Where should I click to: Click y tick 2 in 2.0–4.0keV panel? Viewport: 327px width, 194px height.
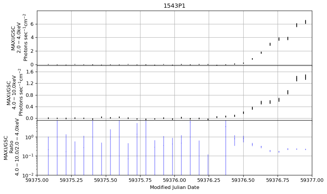pos(32,51)
